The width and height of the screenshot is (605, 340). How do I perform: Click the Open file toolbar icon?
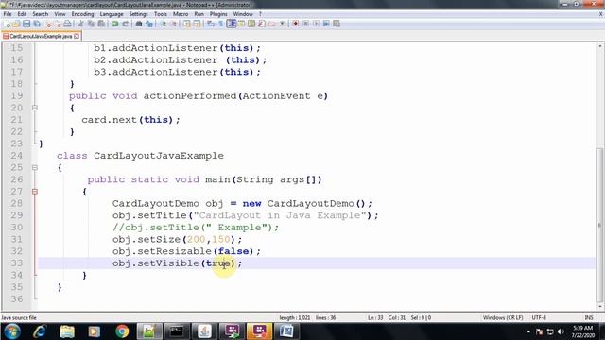[16, 24]
